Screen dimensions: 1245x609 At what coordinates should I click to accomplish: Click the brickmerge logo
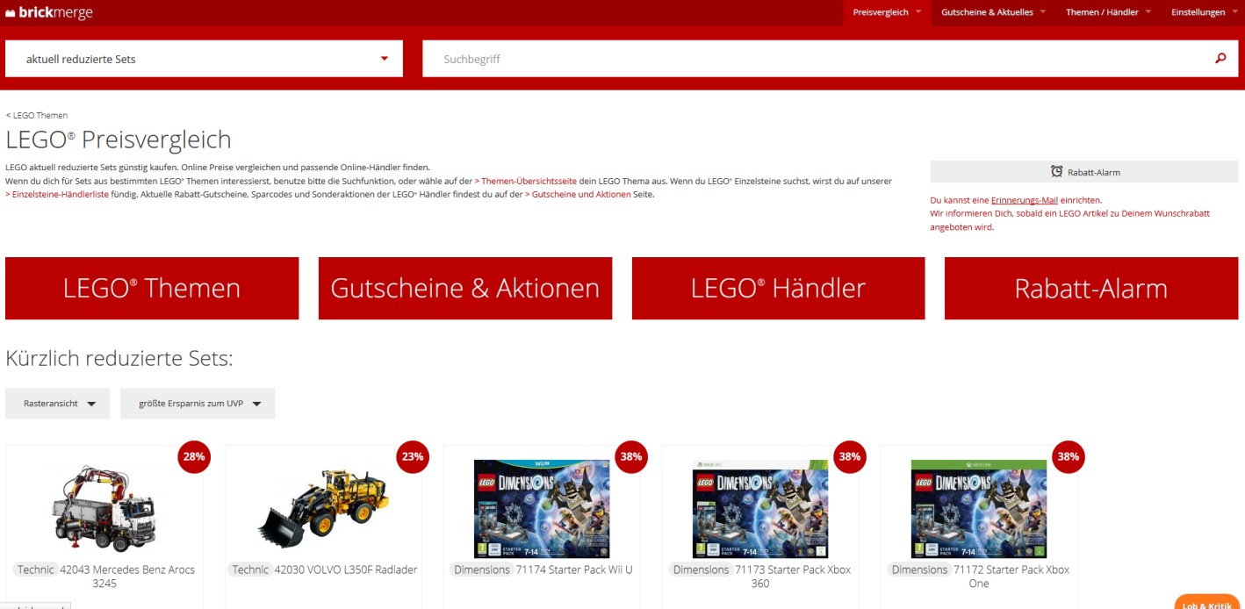tap(49, 12)
